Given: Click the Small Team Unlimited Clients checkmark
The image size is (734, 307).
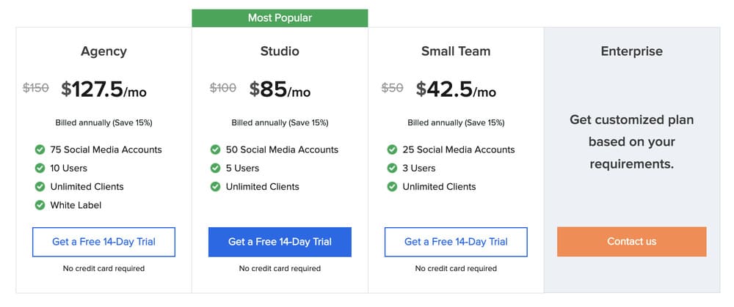Looking at the screenshot, I should coord(392,187).
